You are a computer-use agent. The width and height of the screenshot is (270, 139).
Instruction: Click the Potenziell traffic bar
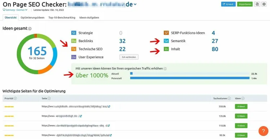click(190, 78)
